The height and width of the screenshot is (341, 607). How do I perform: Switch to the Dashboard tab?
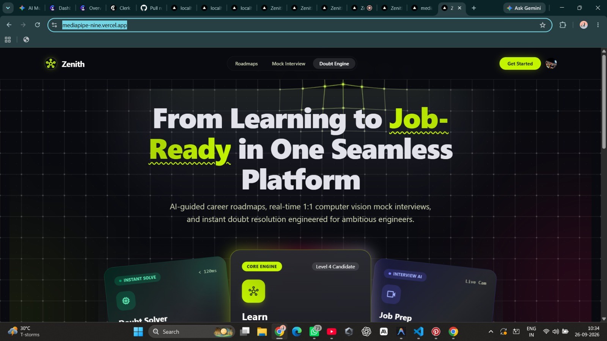pyautogui.click(x=60, y=8)
